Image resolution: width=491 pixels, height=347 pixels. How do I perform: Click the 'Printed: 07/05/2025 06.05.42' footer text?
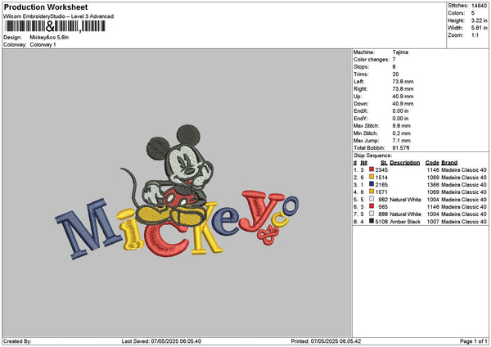326,341
